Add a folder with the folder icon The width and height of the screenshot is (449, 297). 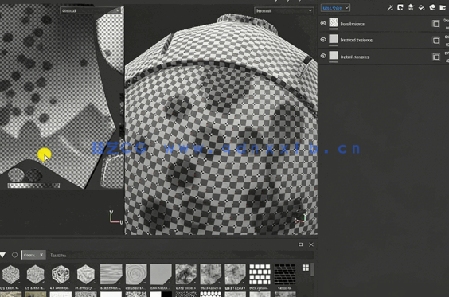coord(443,7)
